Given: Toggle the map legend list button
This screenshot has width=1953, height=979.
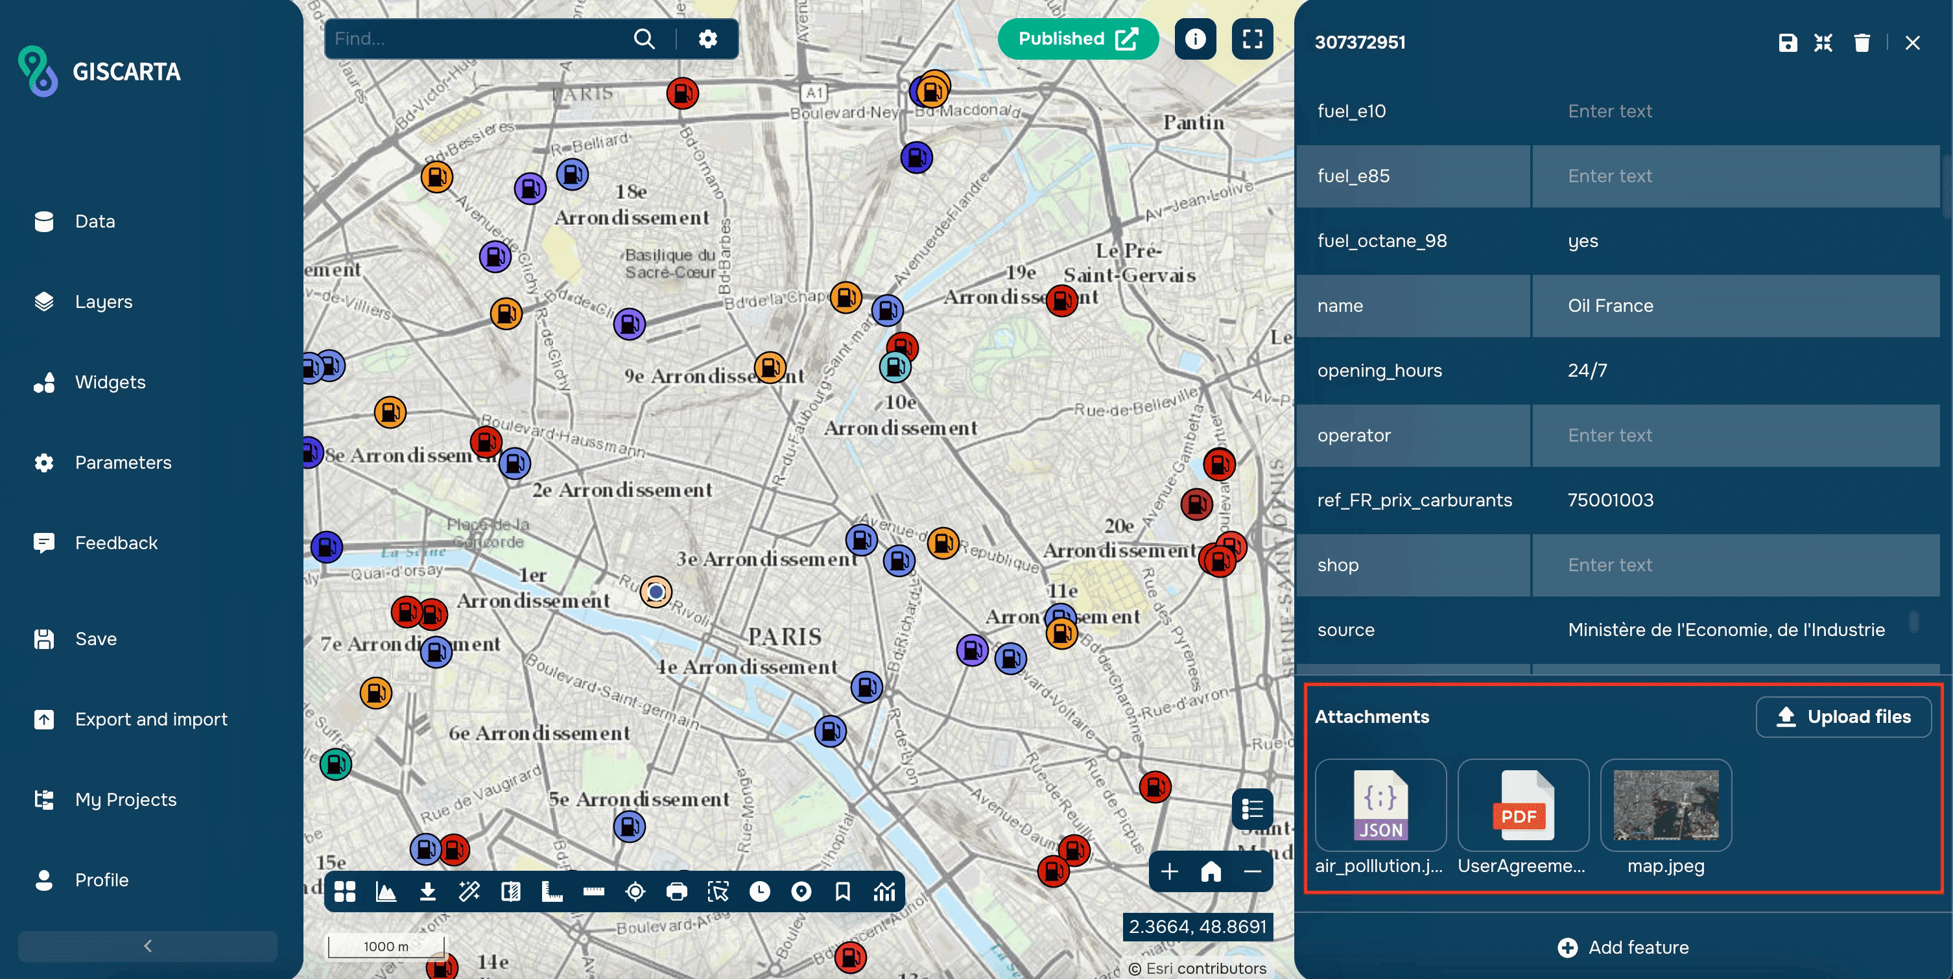Looking at the screenshot, I should pos(1251,809).
